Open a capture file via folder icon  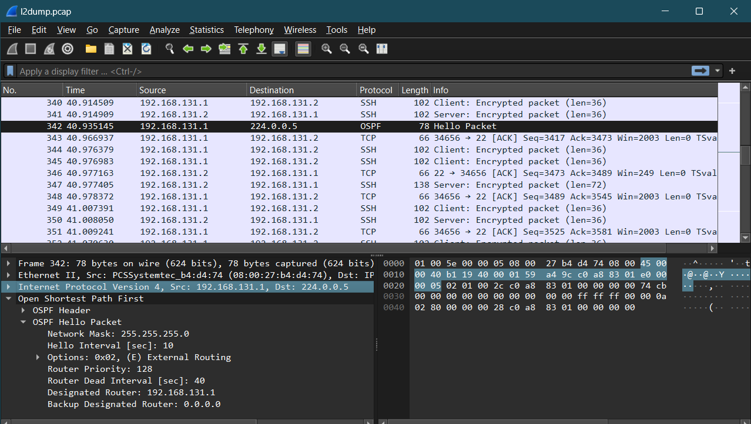point(90,49)
